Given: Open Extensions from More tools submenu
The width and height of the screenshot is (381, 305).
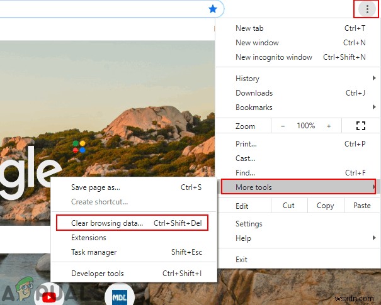Looking at the screenshot, I should click(x=134, y=238).
